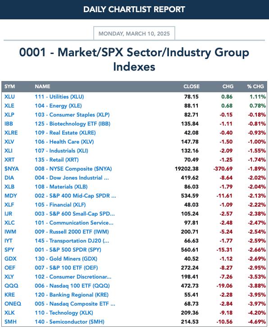
Task: Click the Consumer Staples (XLP) name link
Action: tap(72, 115)
